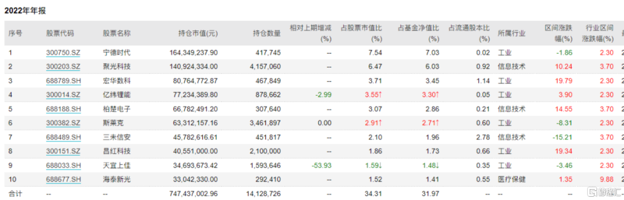The width and height of the screenshot is (624, 200).
Task: Click the 股票名称 column header
Action: click(x=117, y=33)
